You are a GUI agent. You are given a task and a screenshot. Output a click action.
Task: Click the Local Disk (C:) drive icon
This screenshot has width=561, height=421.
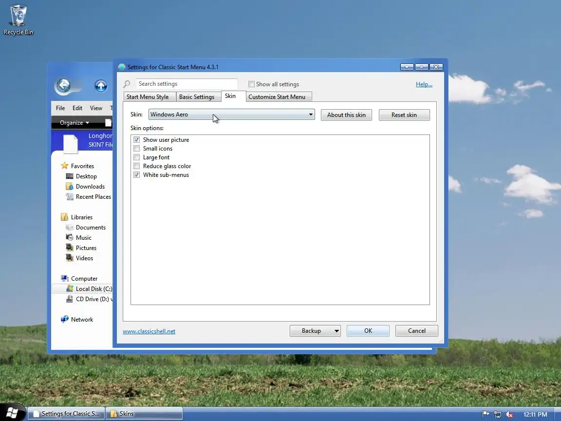coord(70,288)
